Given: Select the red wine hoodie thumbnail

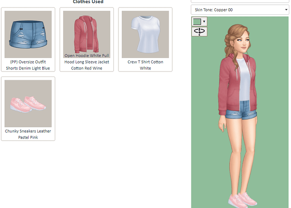Looking at the screenshot, I should click(87, 34).
